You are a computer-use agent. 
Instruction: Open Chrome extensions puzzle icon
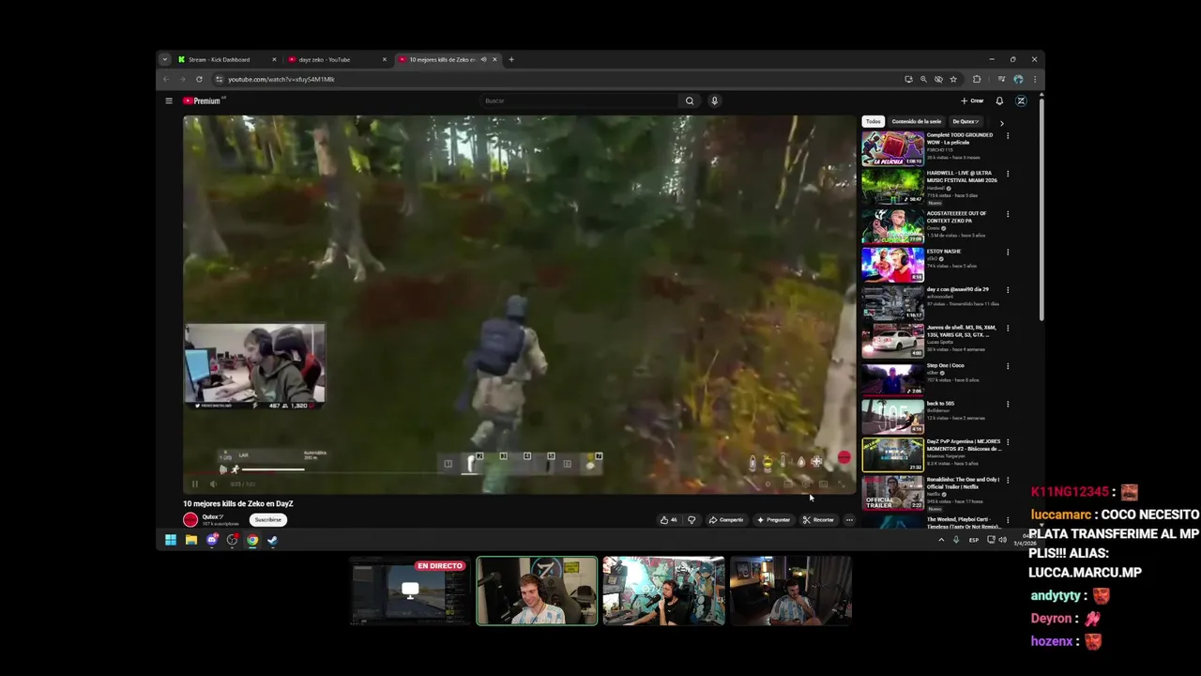coord(977,79)
